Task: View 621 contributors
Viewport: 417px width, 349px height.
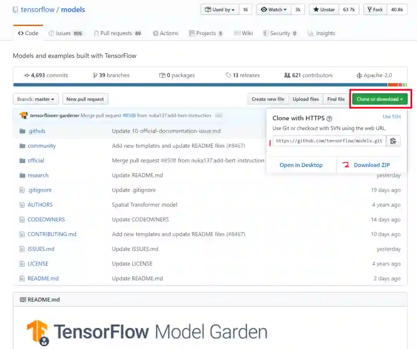Action: pyautogui.click(x=308, y=75)
